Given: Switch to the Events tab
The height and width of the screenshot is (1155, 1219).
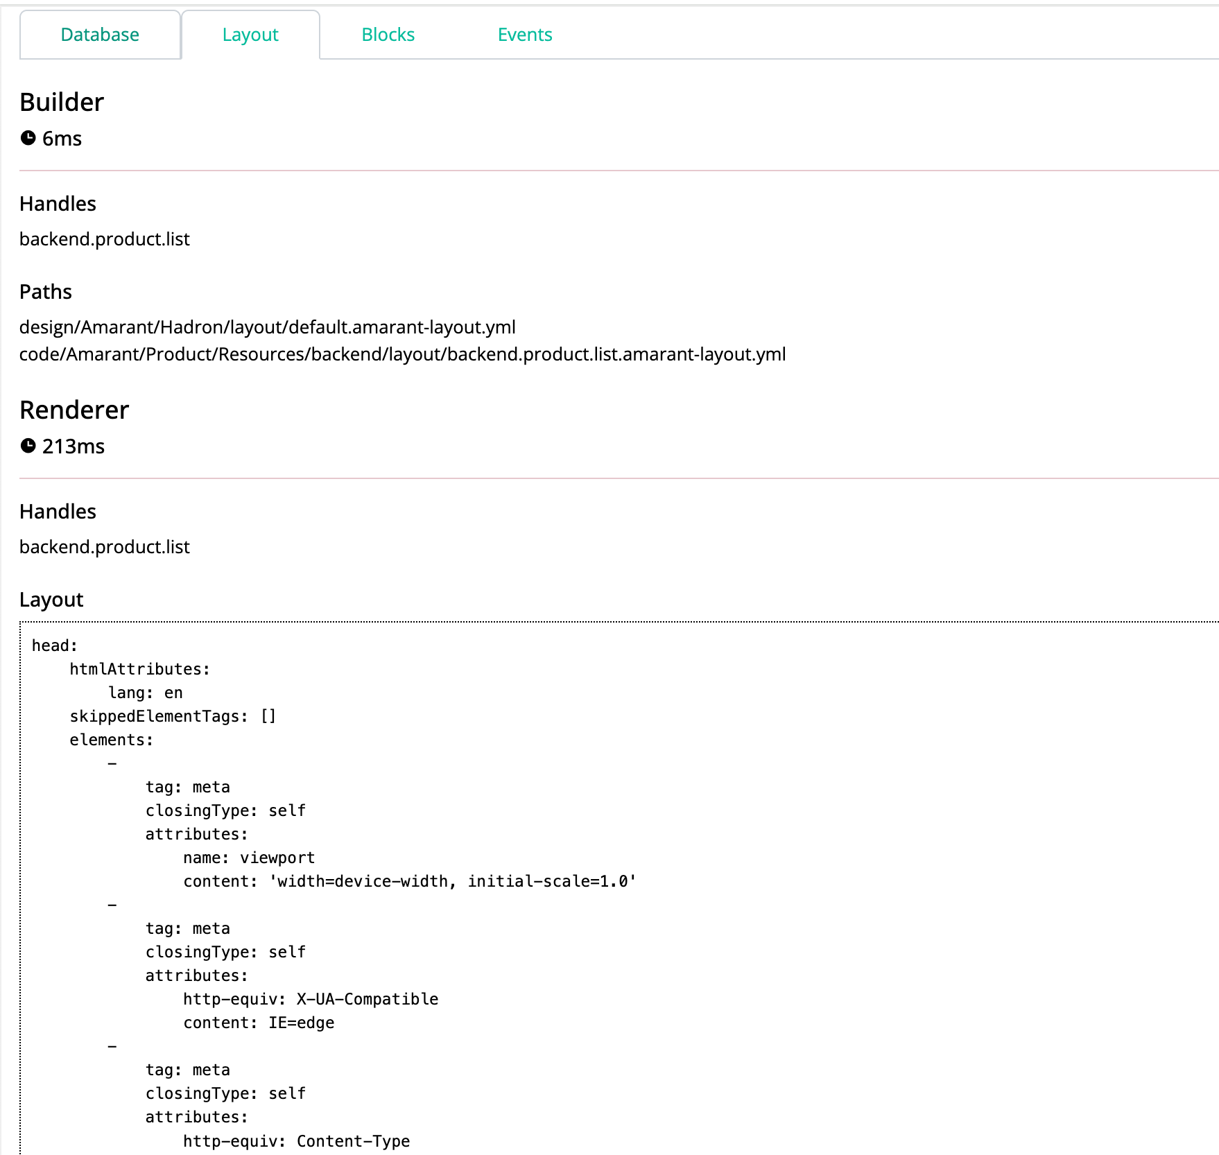Looking at the screenshot, I should point(524,34).
